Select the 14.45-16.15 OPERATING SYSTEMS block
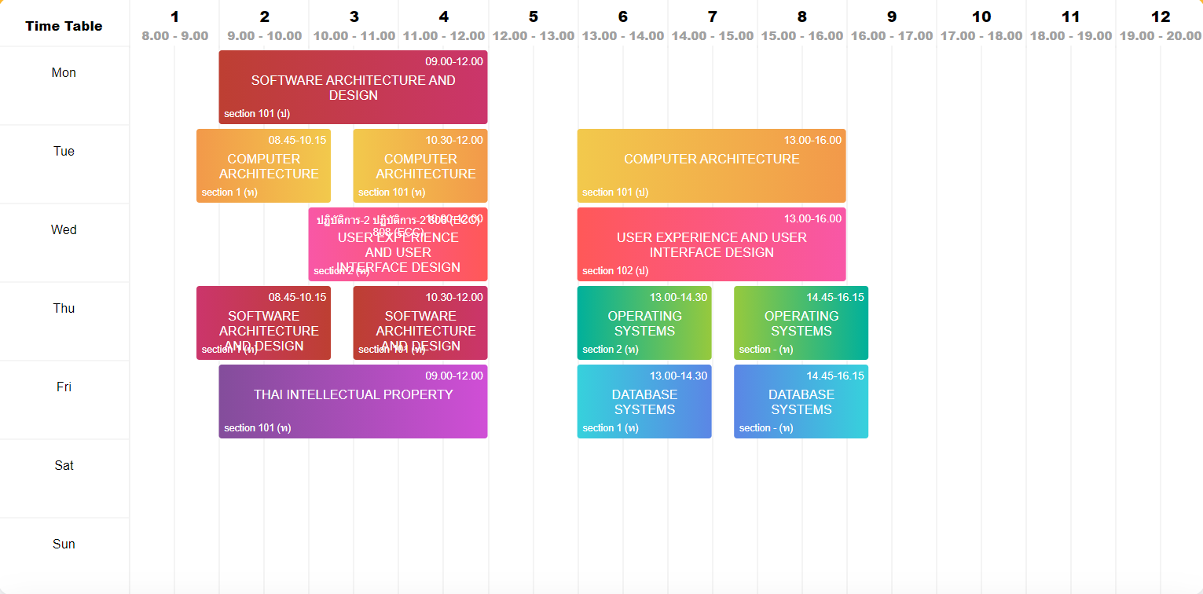 (x=801, y=322)
